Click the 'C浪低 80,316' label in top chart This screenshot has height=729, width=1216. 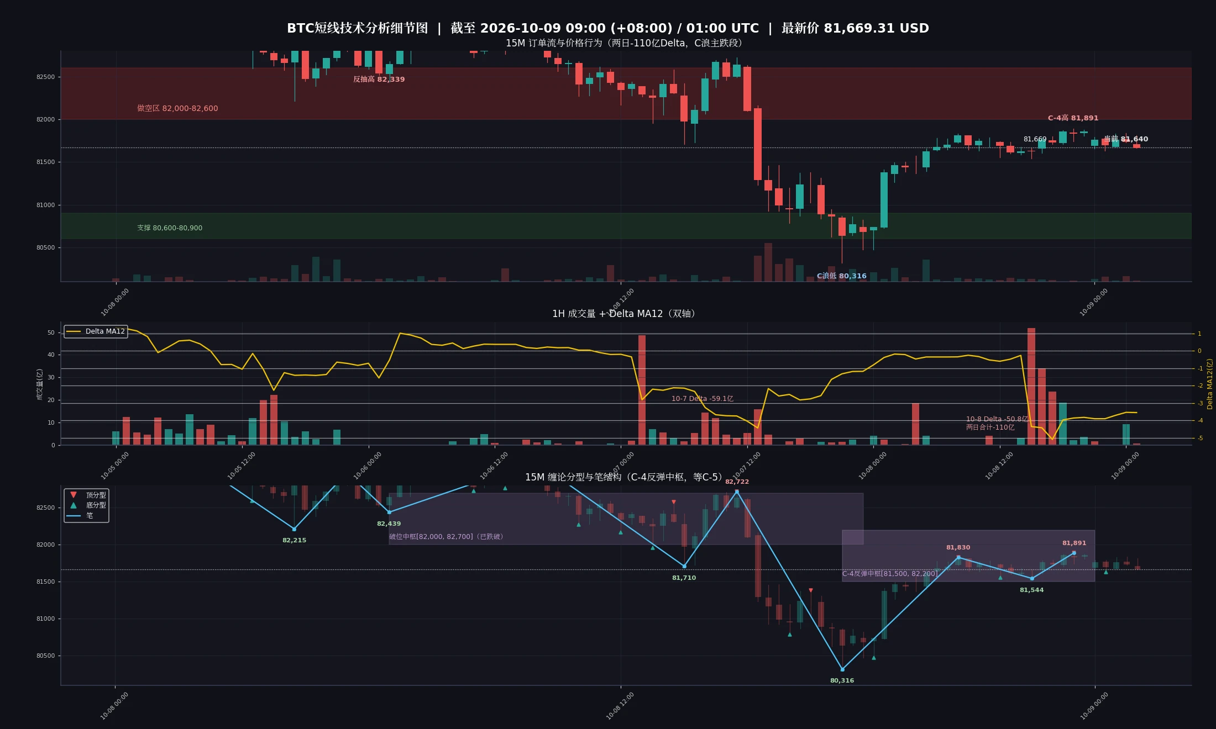click(x=842, y=276)
